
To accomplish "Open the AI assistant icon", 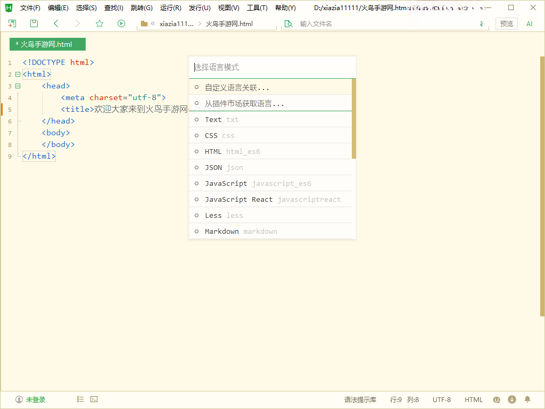I will point(530,23).
